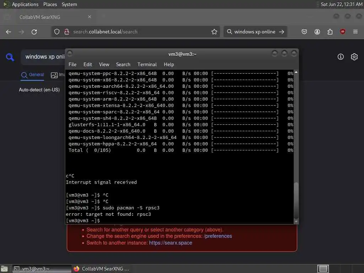Open SearXNG about info icon
364x273 pixels.
coord(341,57)
